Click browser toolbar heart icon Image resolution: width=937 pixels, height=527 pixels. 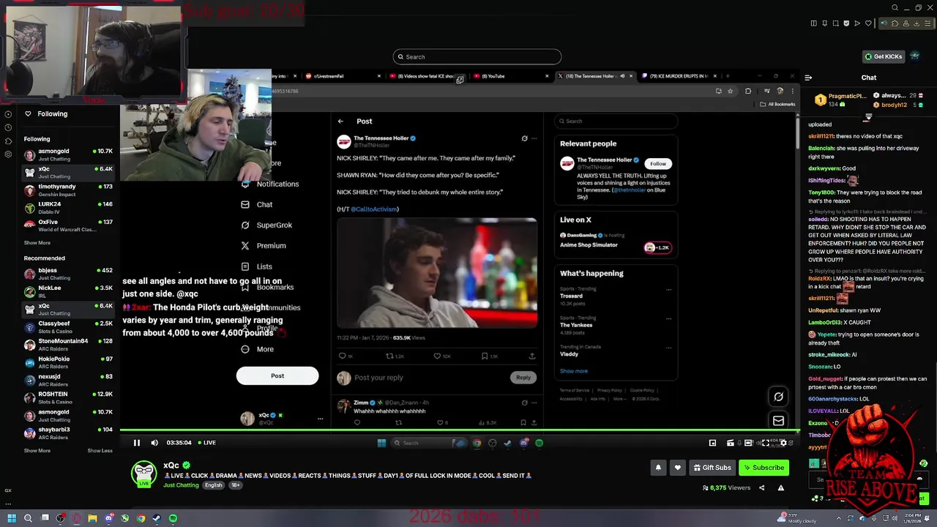(x=868, y=23)
